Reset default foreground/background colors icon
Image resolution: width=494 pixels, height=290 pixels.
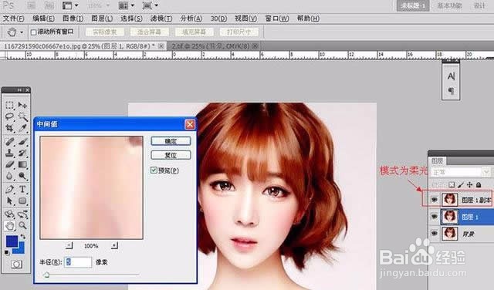7,252
